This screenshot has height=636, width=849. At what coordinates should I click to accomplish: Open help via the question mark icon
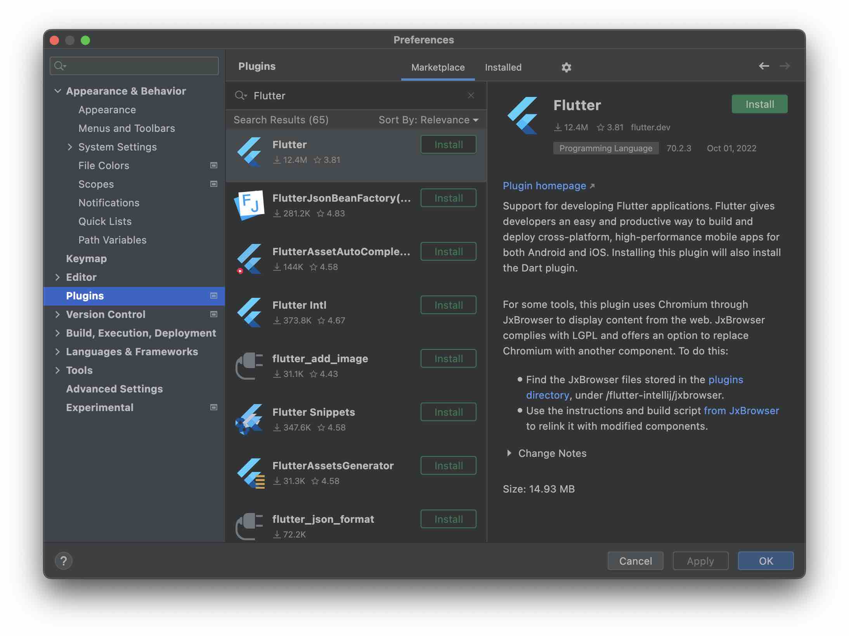pyautogui.click(x=64, y=561)
